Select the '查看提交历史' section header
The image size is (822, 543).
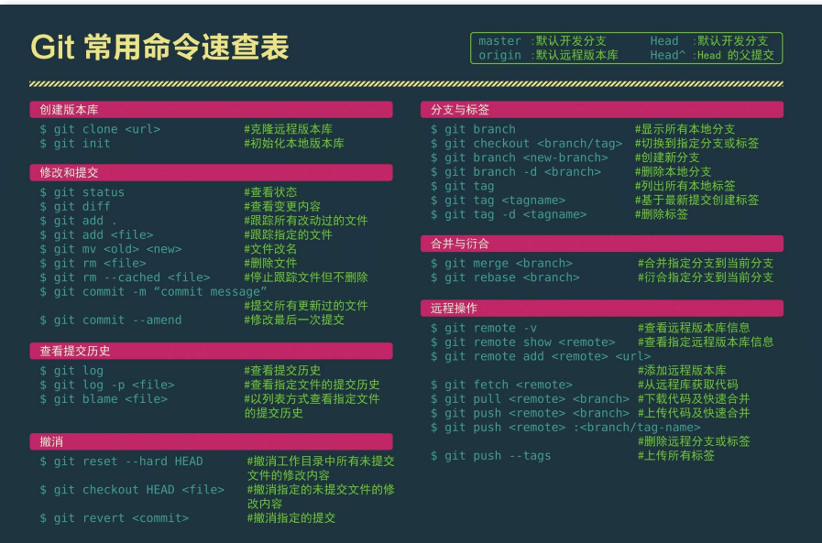212,351
